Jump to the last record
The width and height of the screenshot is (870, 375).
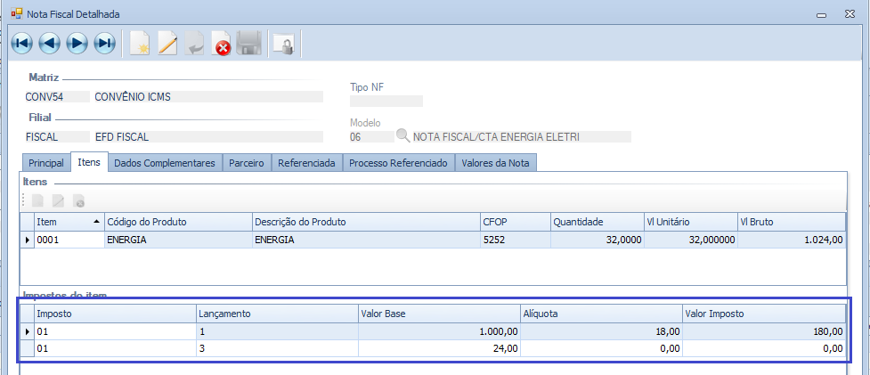pyautogui.click(x=104, y=44)
